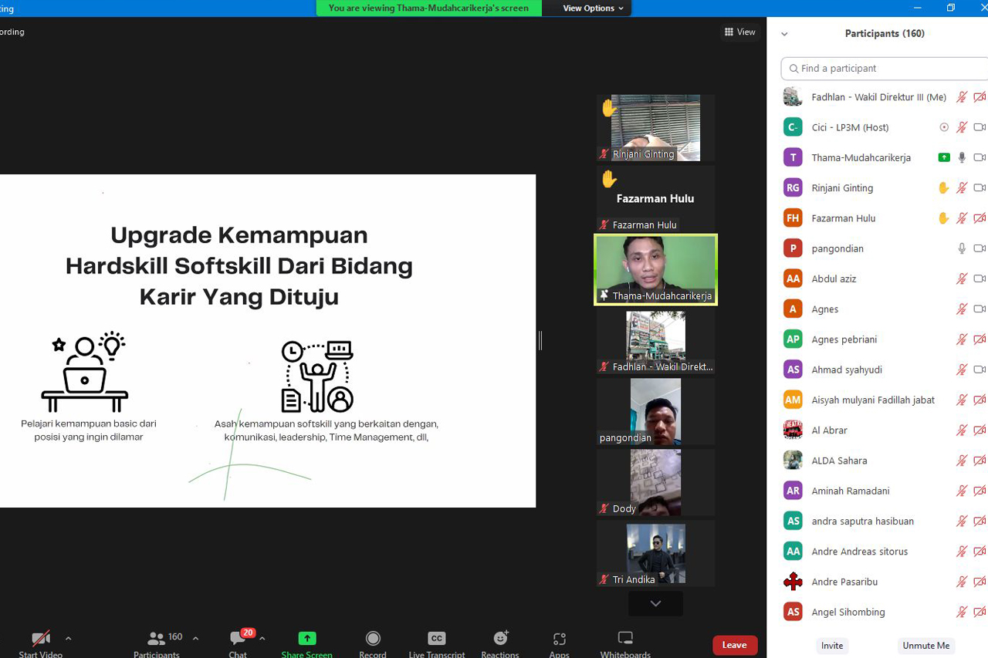Image resolution: width=988 pixels, height=658 pixels.
Task: Open the Reactions menu
Action: tap(500, 644)
